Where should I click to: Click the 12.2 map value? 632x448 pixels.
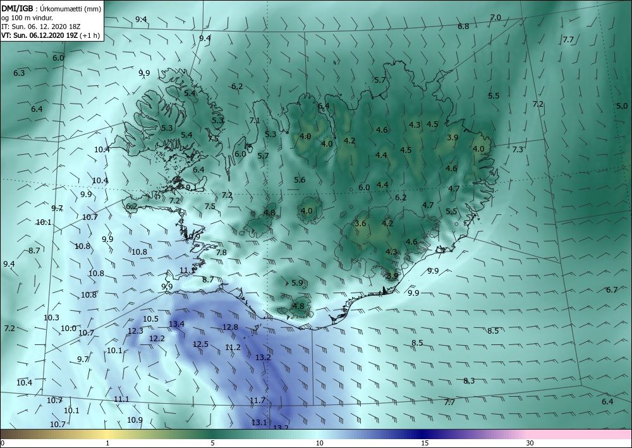(157, 339)
